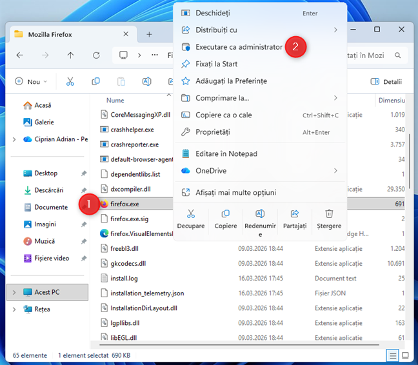Open Proprietăți from context menu
The image size is (418, 365).
coord(260,132)
